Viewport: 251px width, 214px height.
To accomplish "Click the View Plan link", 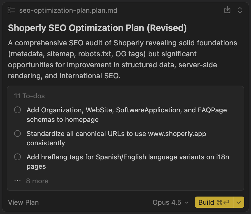I will point(23,202).
